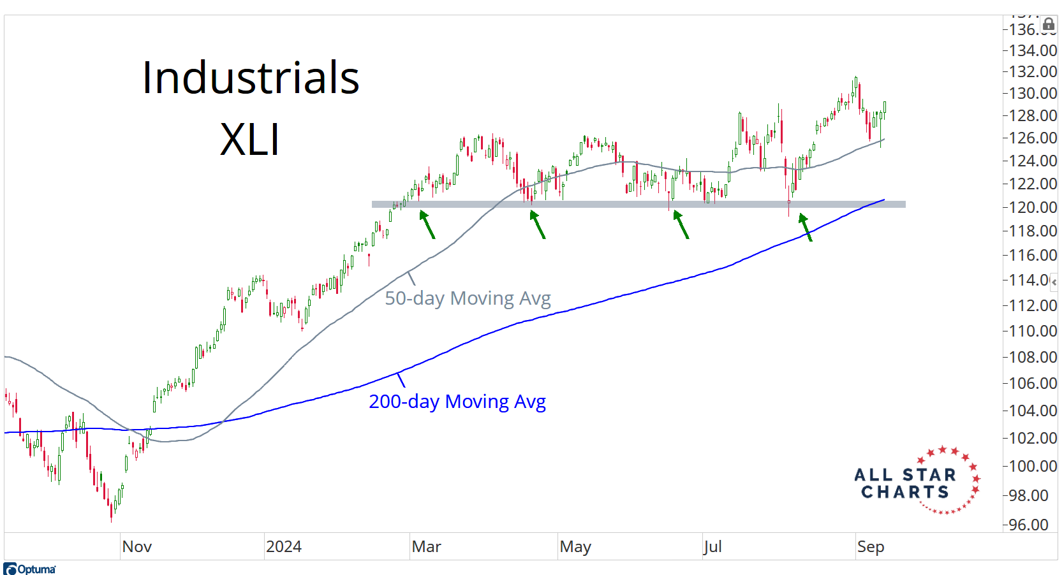This screenshot has height=575, width=1062.
Task: Select the 200-day Moving Avg label
Action: coord(457,402)
